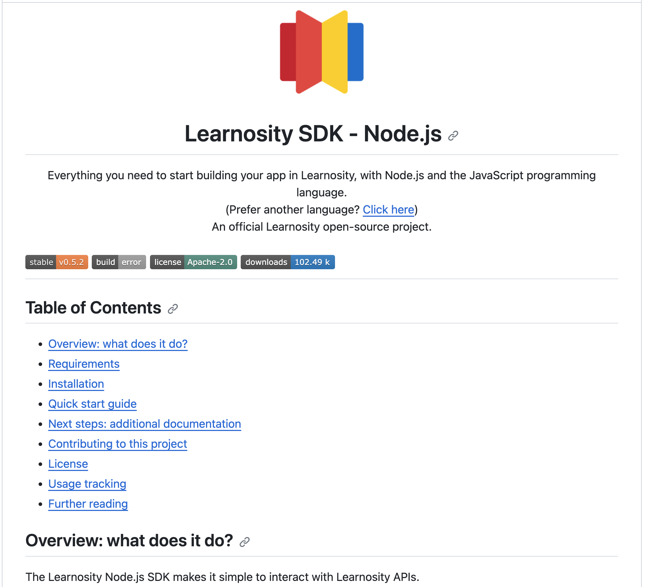Open the build error status badge
Screen dimensions: 645x587
point(119,262)
